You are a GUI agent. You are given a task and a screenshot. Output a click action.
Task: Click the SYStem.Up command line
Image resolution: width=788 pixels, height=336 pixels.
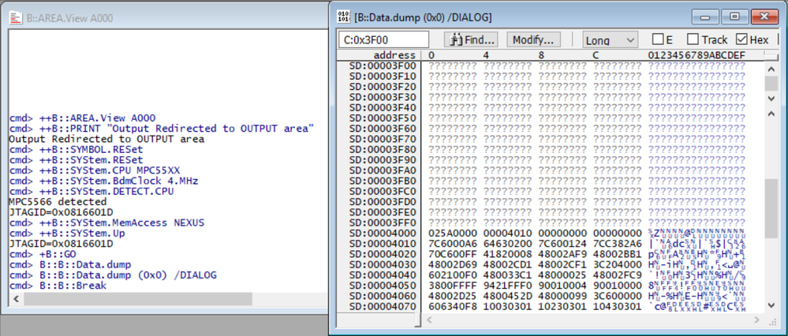pos(67,233)
